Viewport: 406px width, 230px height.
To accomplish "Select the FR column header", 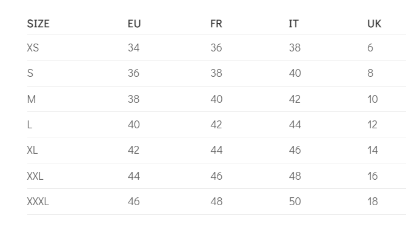I will (216, 24).
